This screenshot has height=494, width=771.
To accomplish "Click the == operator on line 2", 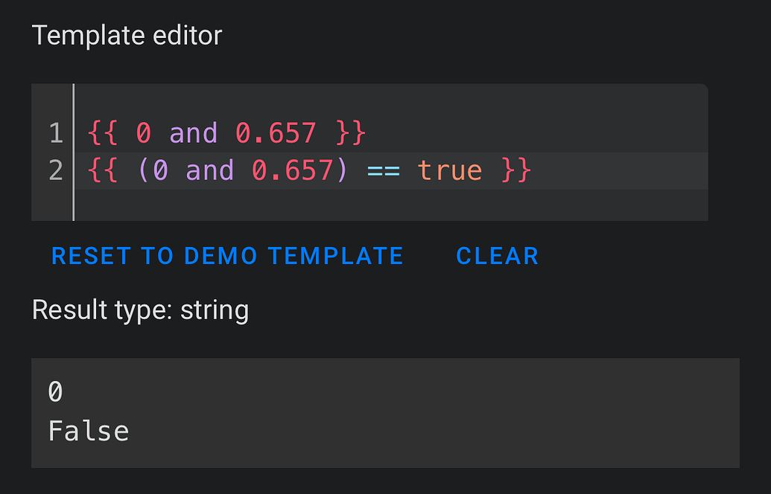I will [x=384, y=170].
